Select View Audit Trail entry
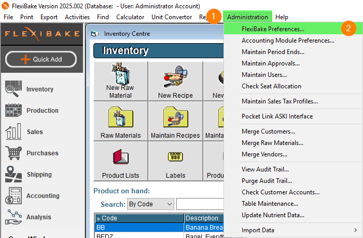 pyautogui.click(x=293, y=169)
